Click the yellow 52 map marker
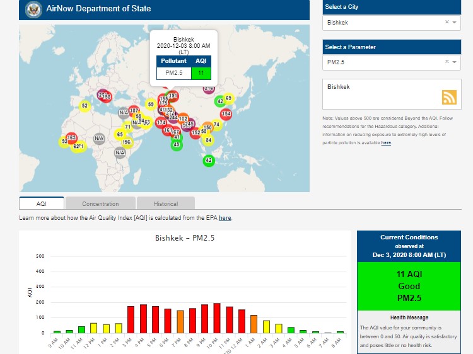Screen dimensions: 473x354 pos(85,106)
